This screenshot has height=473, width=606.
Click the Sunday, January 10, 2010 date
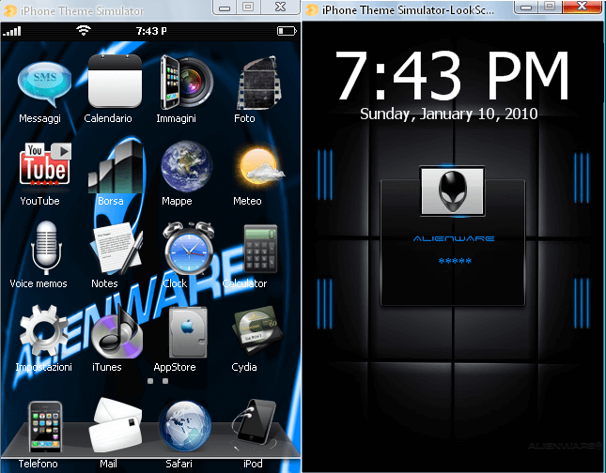[449, 114]
